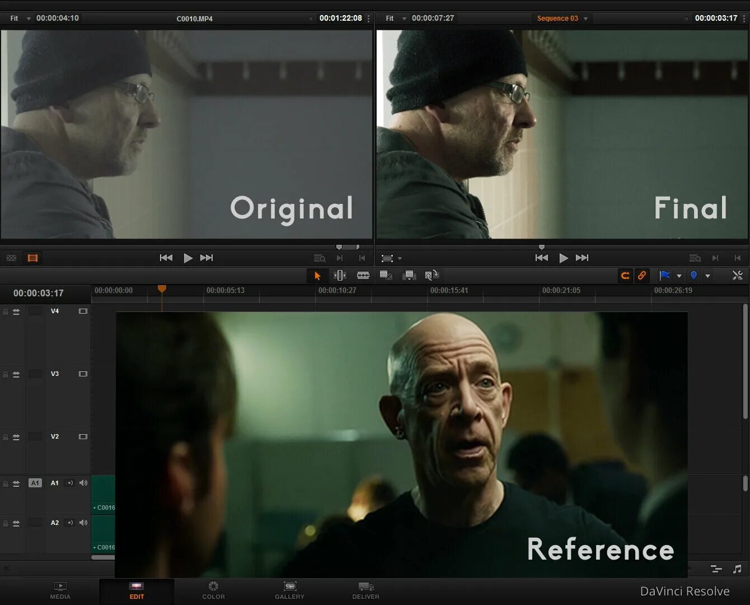Switch to the Media page
The height and width of the screenshot is (605, 750).
60,591
